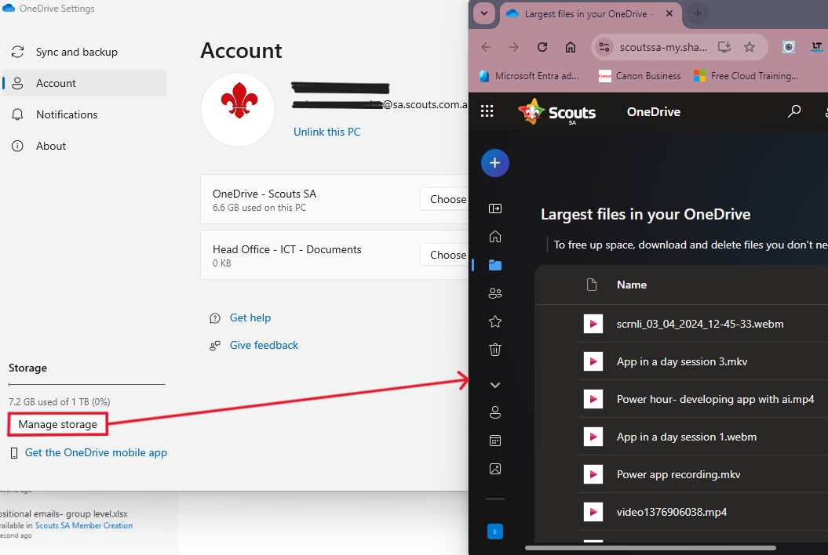This screenshot has height=555, width=828.
Task: Click the blue square icon at bottom of OneDrive sidebar
Action: [x=494, y=531]
